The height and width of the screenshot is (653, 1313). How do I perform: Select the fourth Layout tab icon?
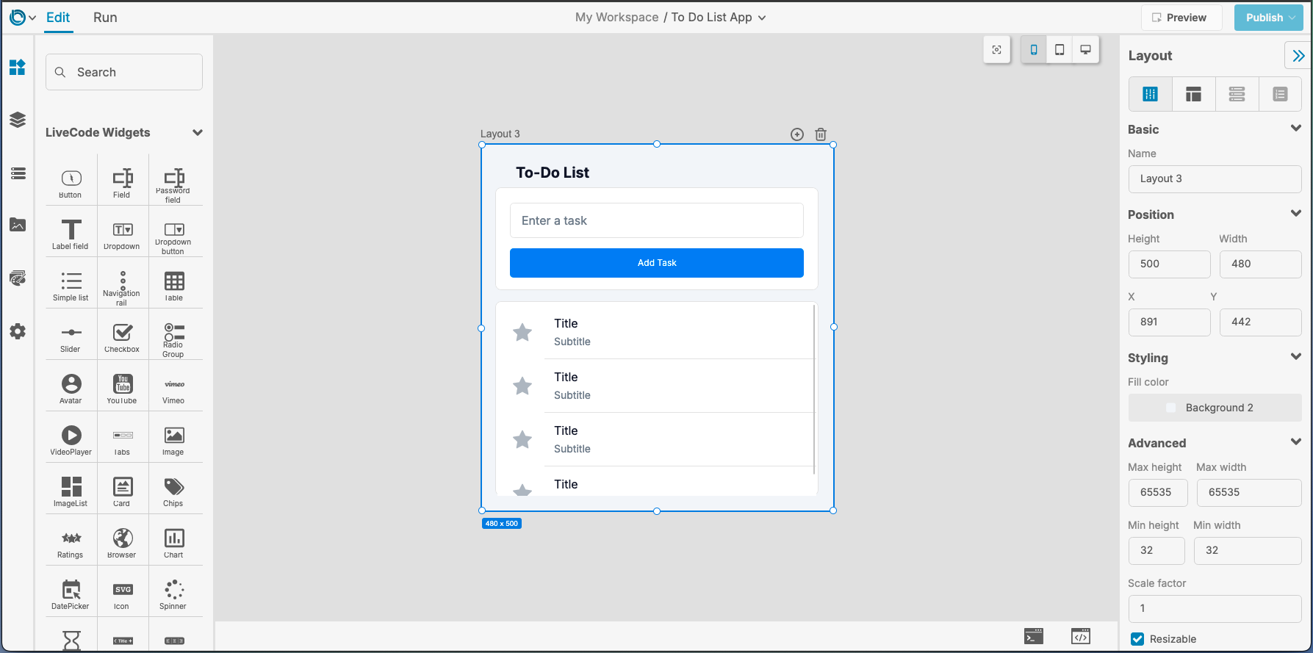[x=1281, y=94]
